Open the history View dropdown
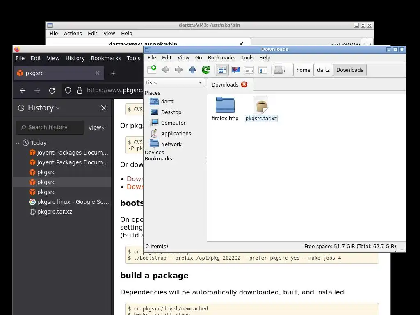The width and height of the screenshot is (420, 315). [97, 128]
